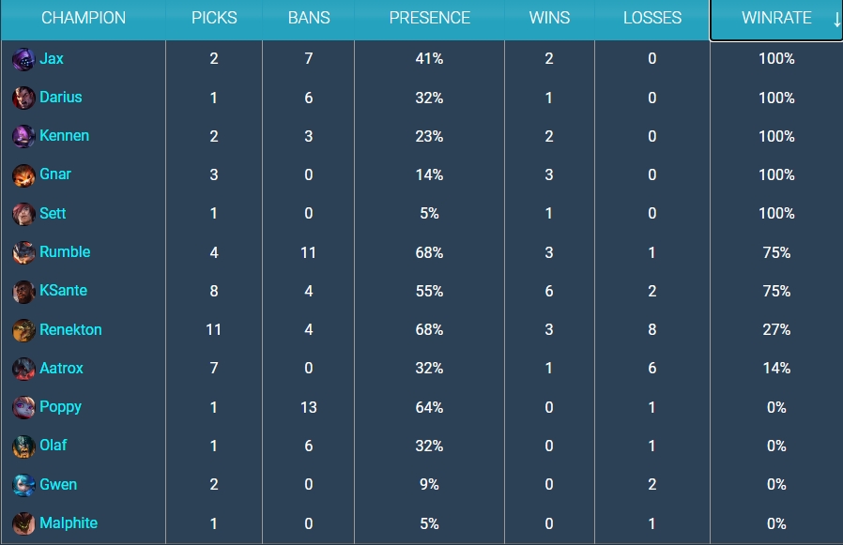Click the Rumble champion portrait icon
This screenshot has height=545, width=843.
click(23, 252)
